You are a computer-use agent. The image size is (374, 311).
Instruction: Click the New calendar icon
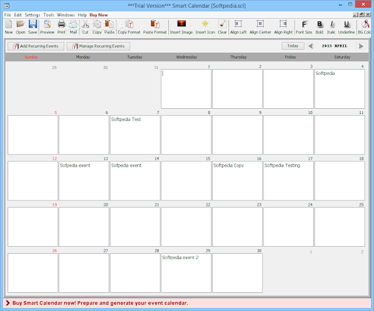[x=9, y=27]
